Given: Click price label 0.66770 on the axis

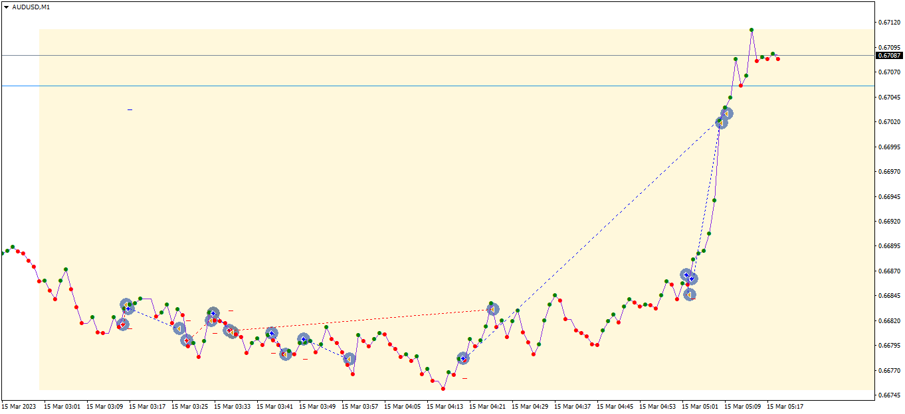Looking at the screenshot, I should click(x=890, y=371).
